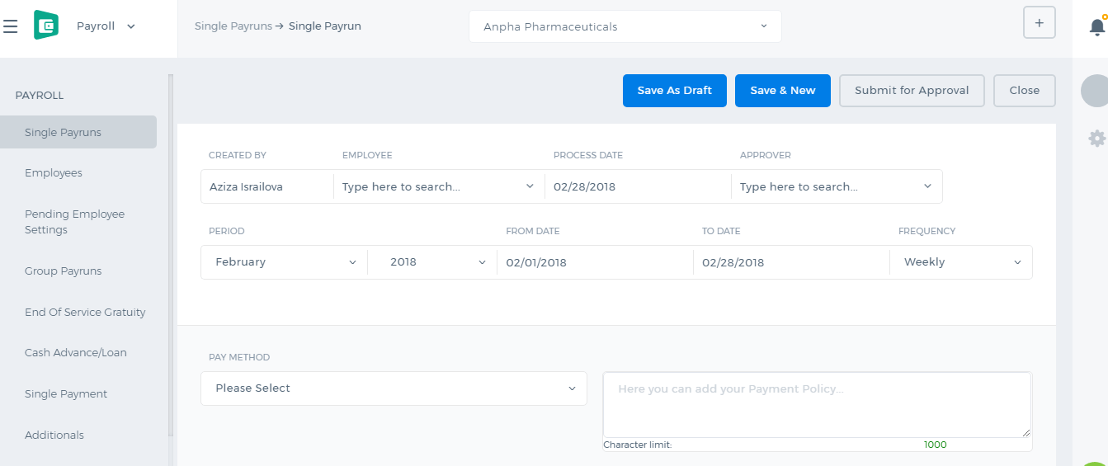Open the notifications bell
1108x466 pixels.
coord(1096,26)
